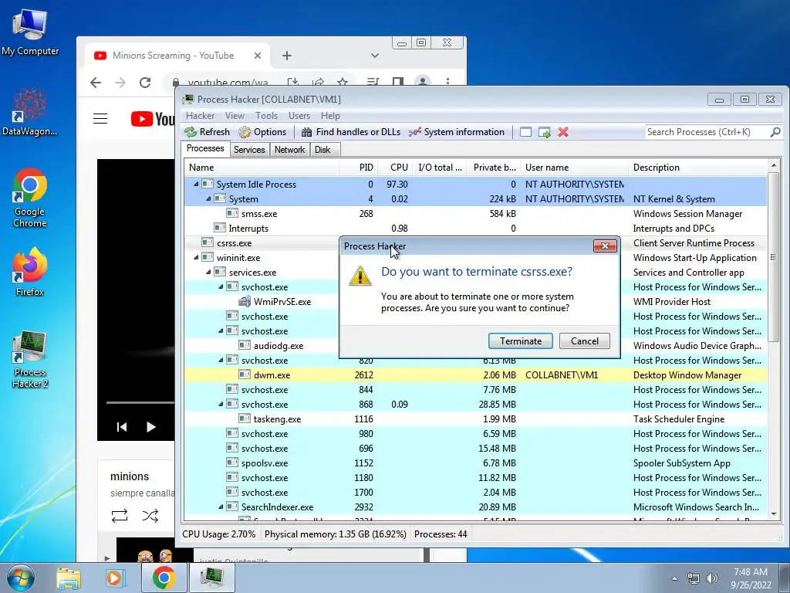The width and height of the screenshot is (790, 593).
Task: Open the System information graph icon
Action: click(x=414, y=132)
